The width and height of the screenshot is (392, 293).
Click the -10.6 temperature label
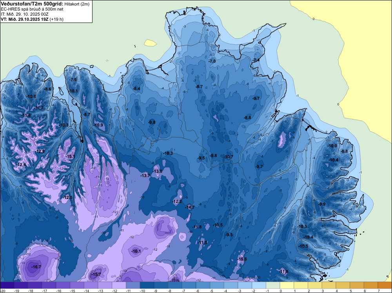[31, 96]
